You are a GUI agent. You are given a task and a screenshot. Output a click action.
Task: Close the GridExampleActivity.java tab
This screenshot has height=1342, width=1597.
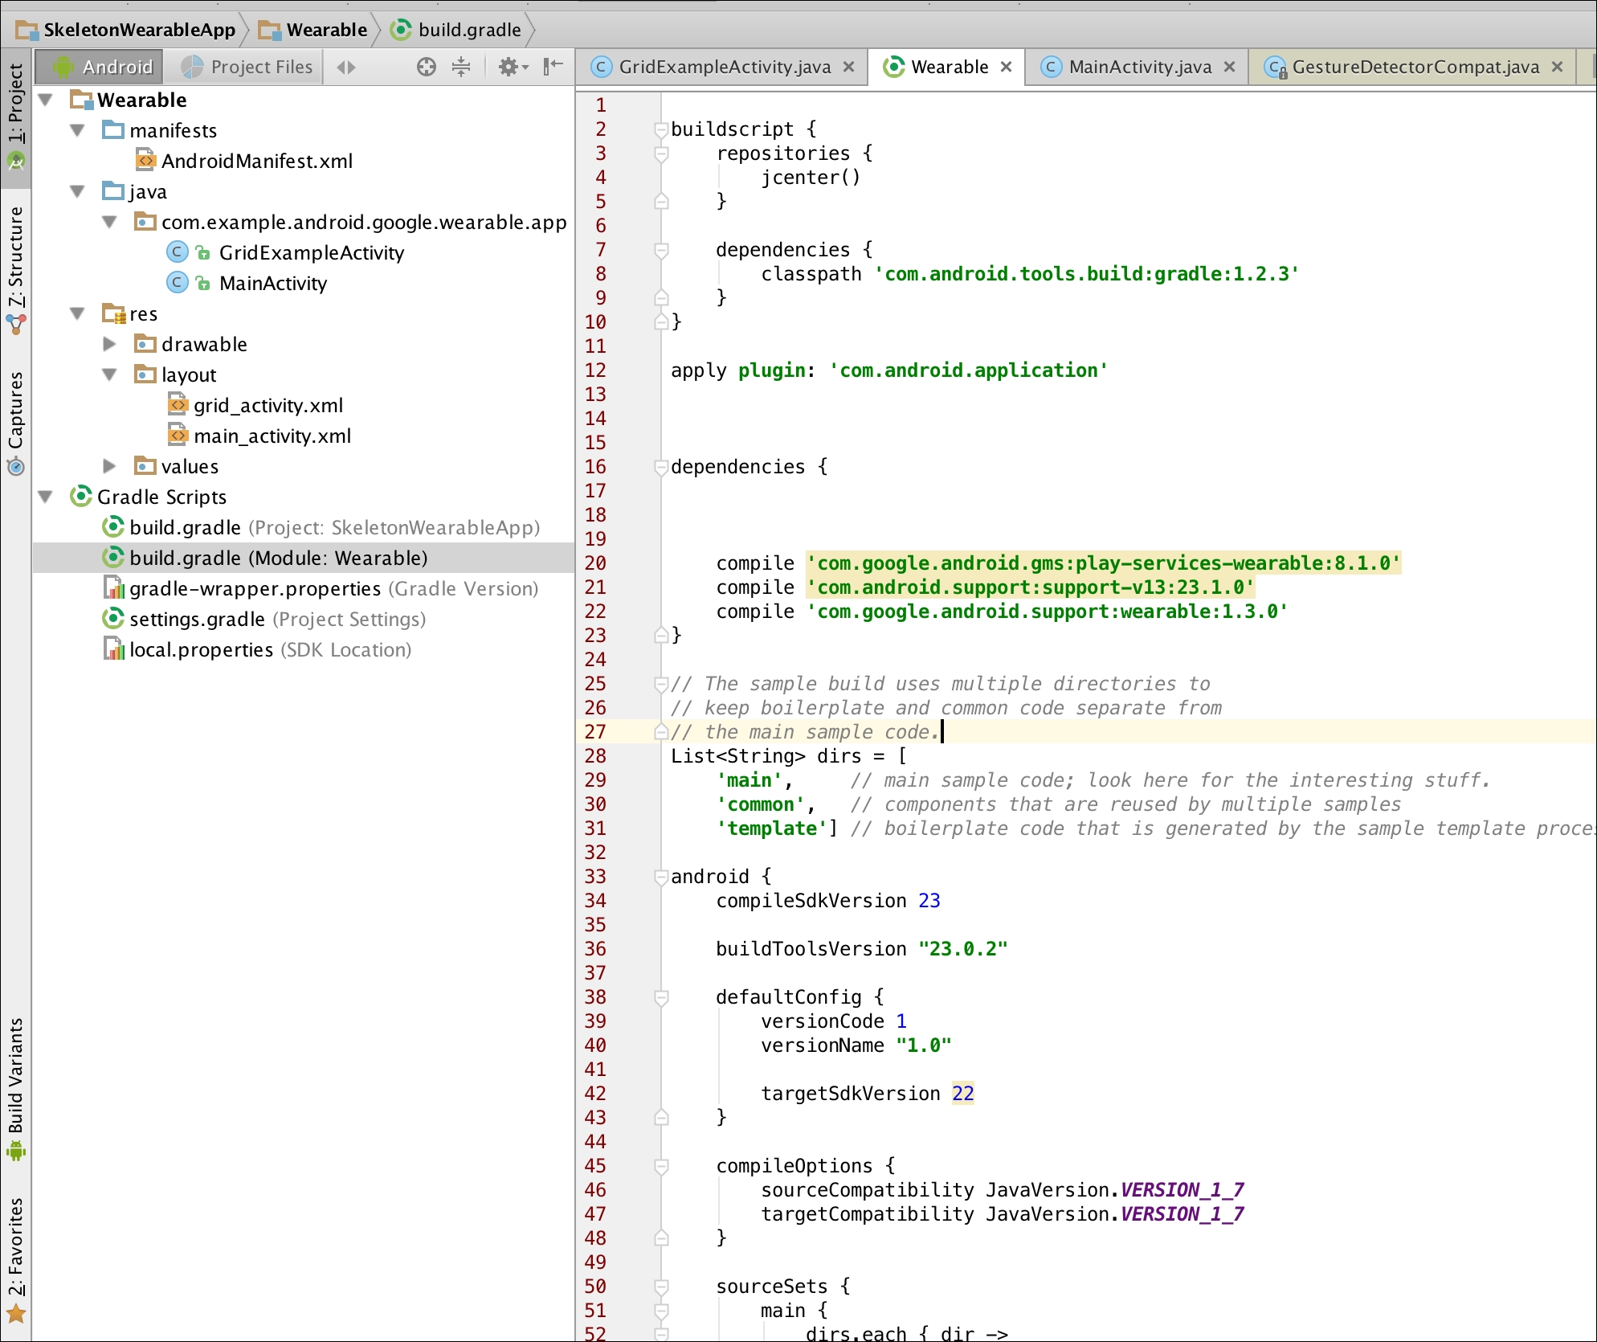click(848, 67)
